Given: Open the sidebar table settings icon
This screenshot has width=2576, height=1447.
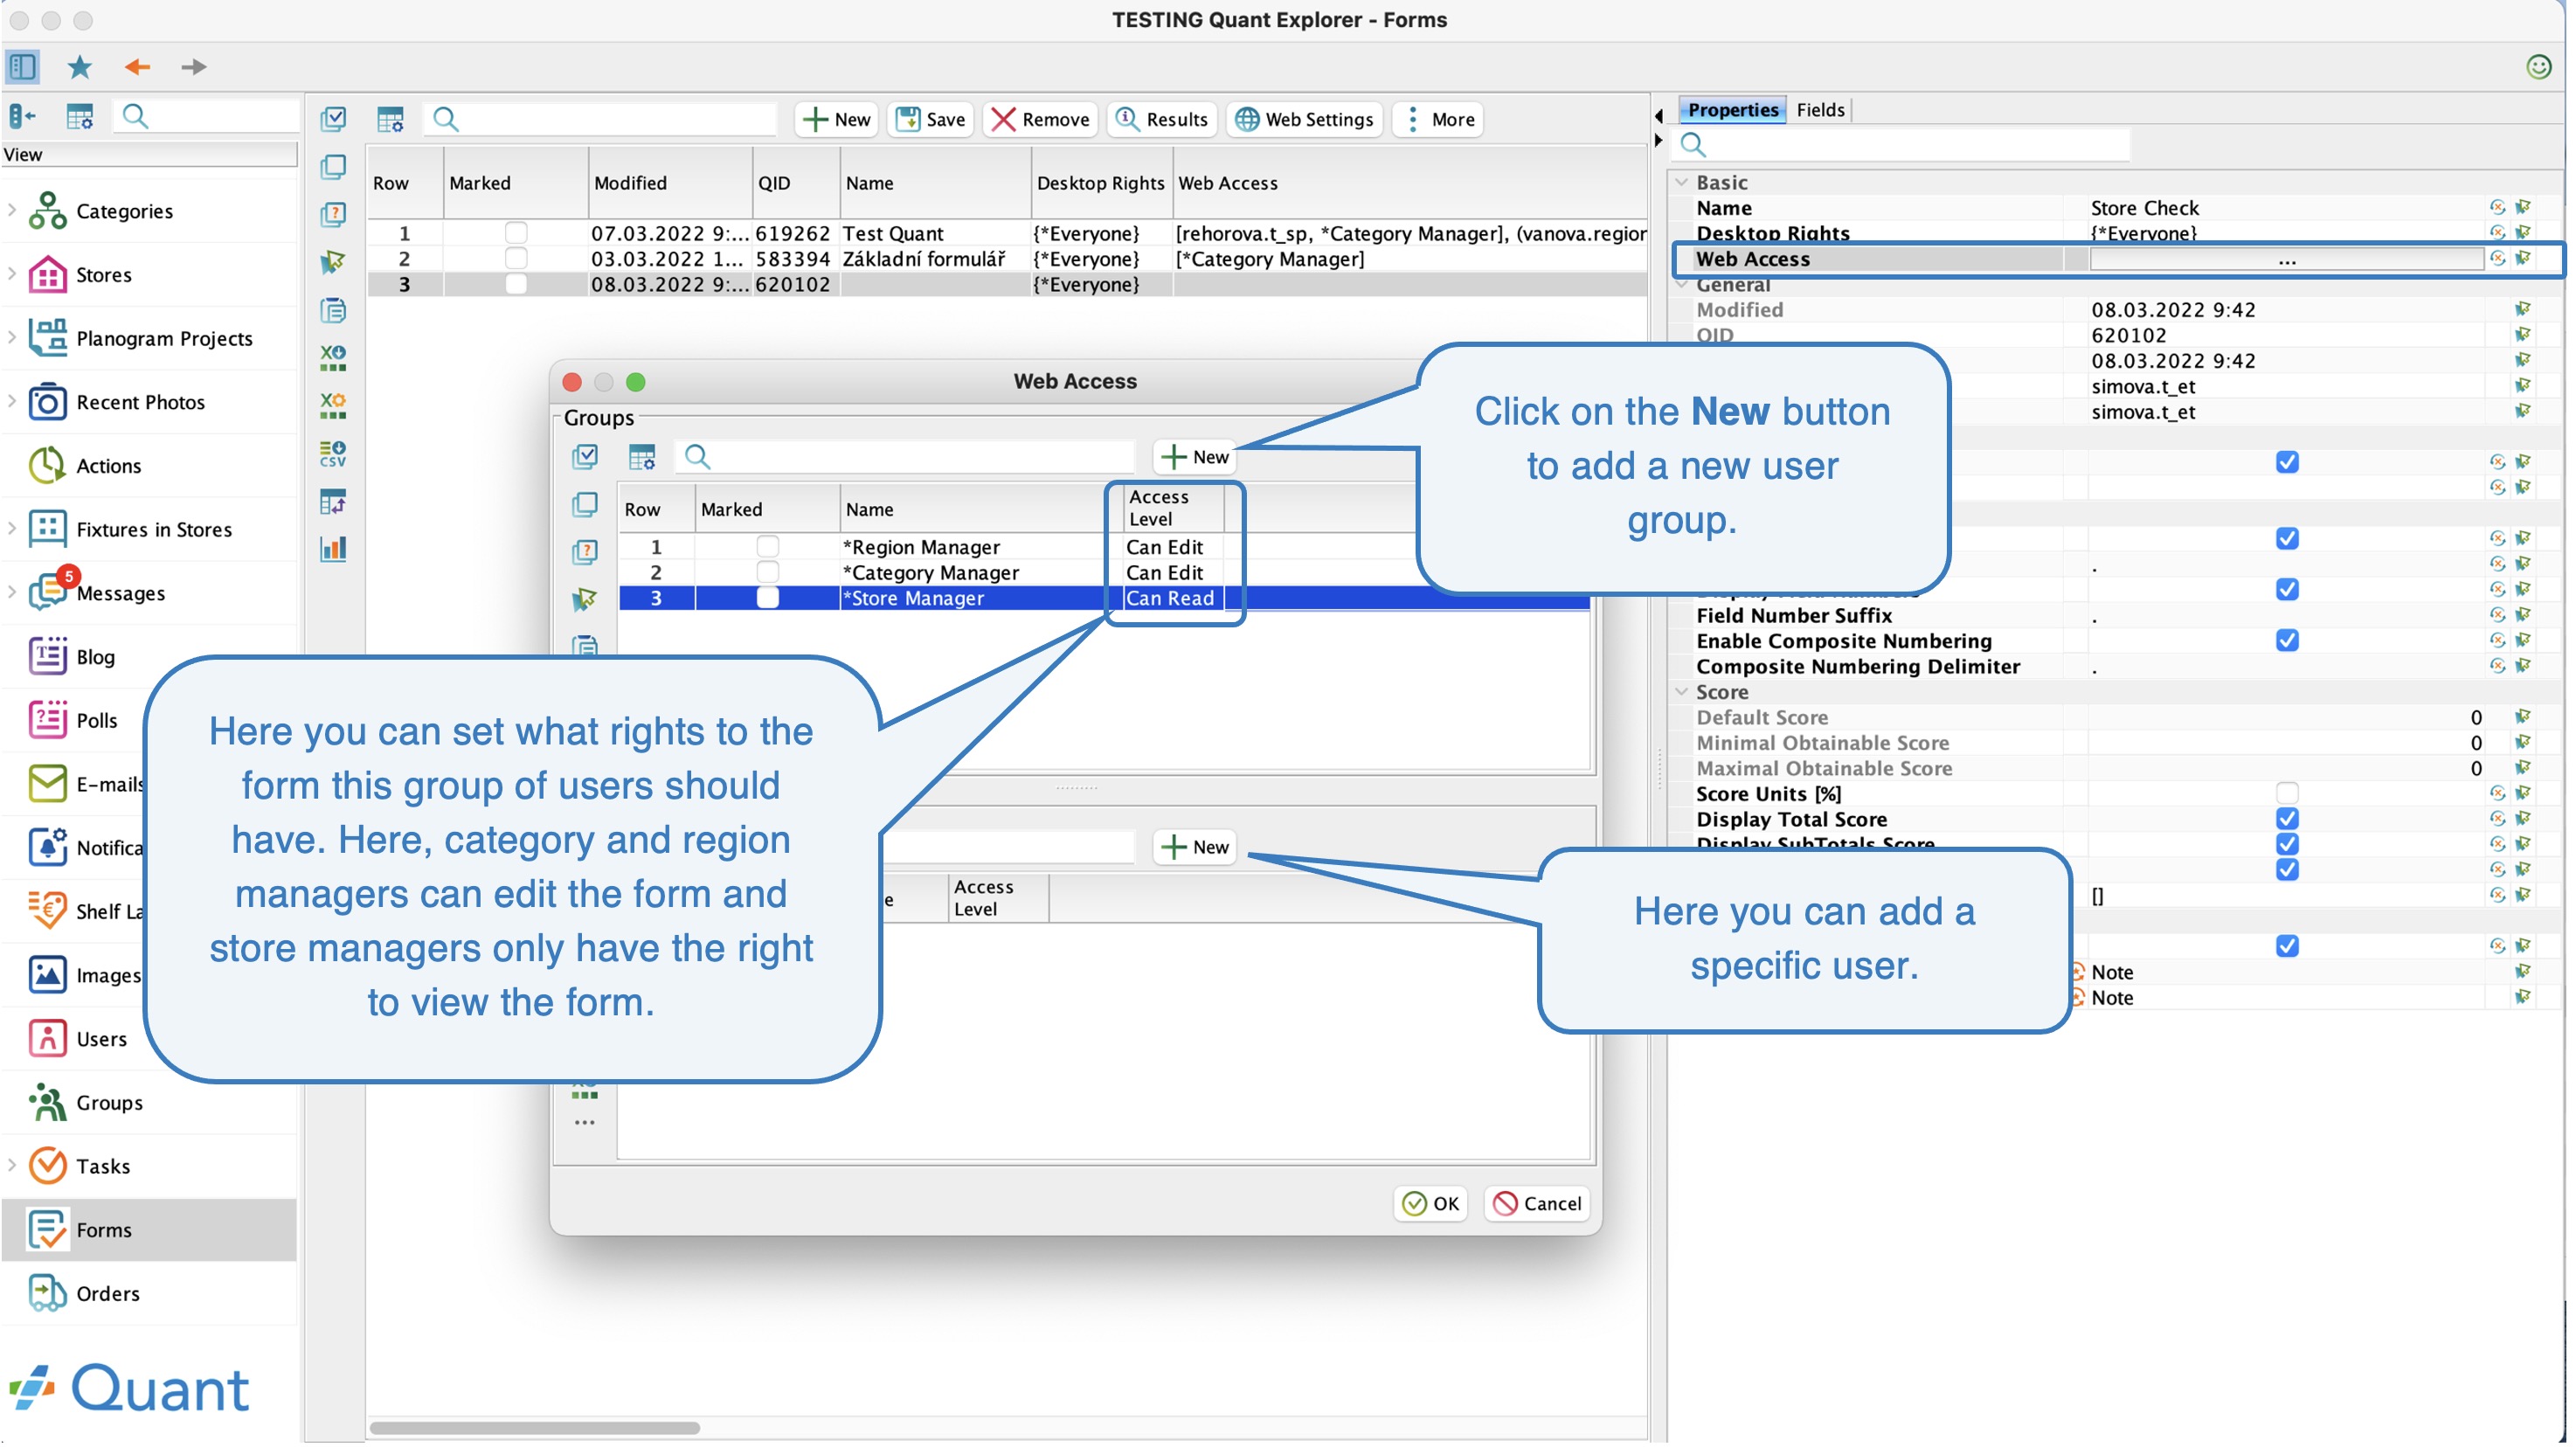Looking at the screenshot, I should click(79, 117).
